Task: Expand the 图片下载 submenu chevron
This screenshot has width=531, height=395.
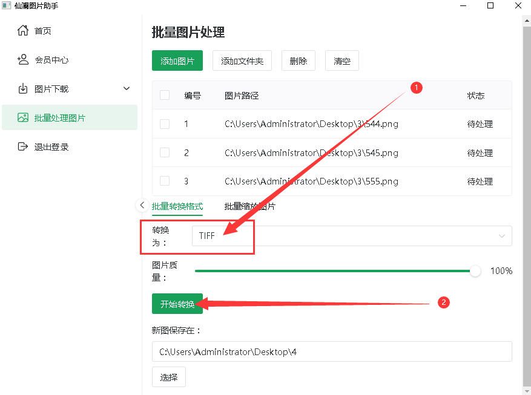Action: point(127,88)
